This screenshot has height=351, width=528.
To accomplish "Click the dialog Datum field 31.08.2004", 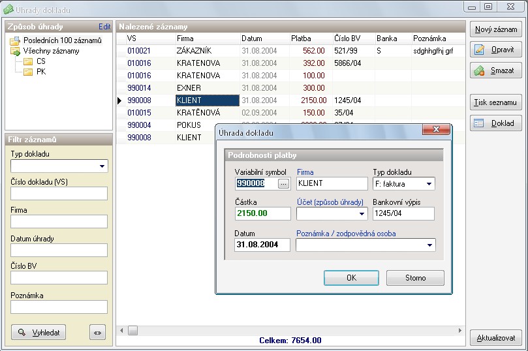I will tap(262, 245).
